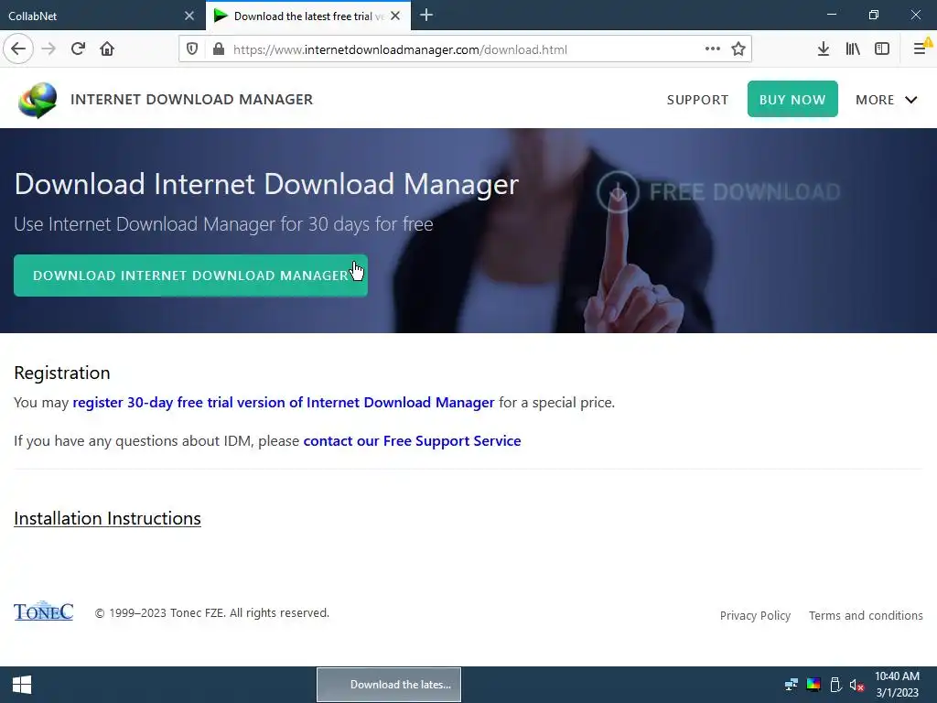Open register 30-day free trial link
The image size is (937, 703).
pos(284,403)
